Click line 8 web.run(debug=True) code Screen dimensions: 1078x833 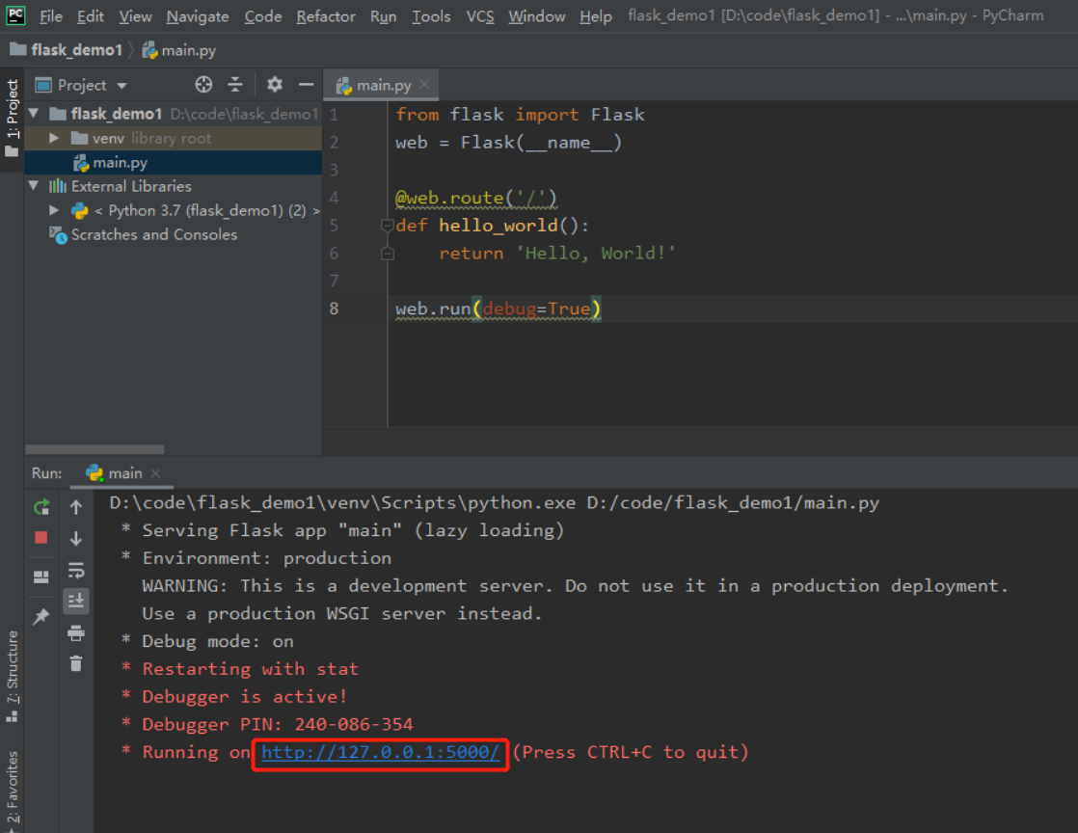499,309
